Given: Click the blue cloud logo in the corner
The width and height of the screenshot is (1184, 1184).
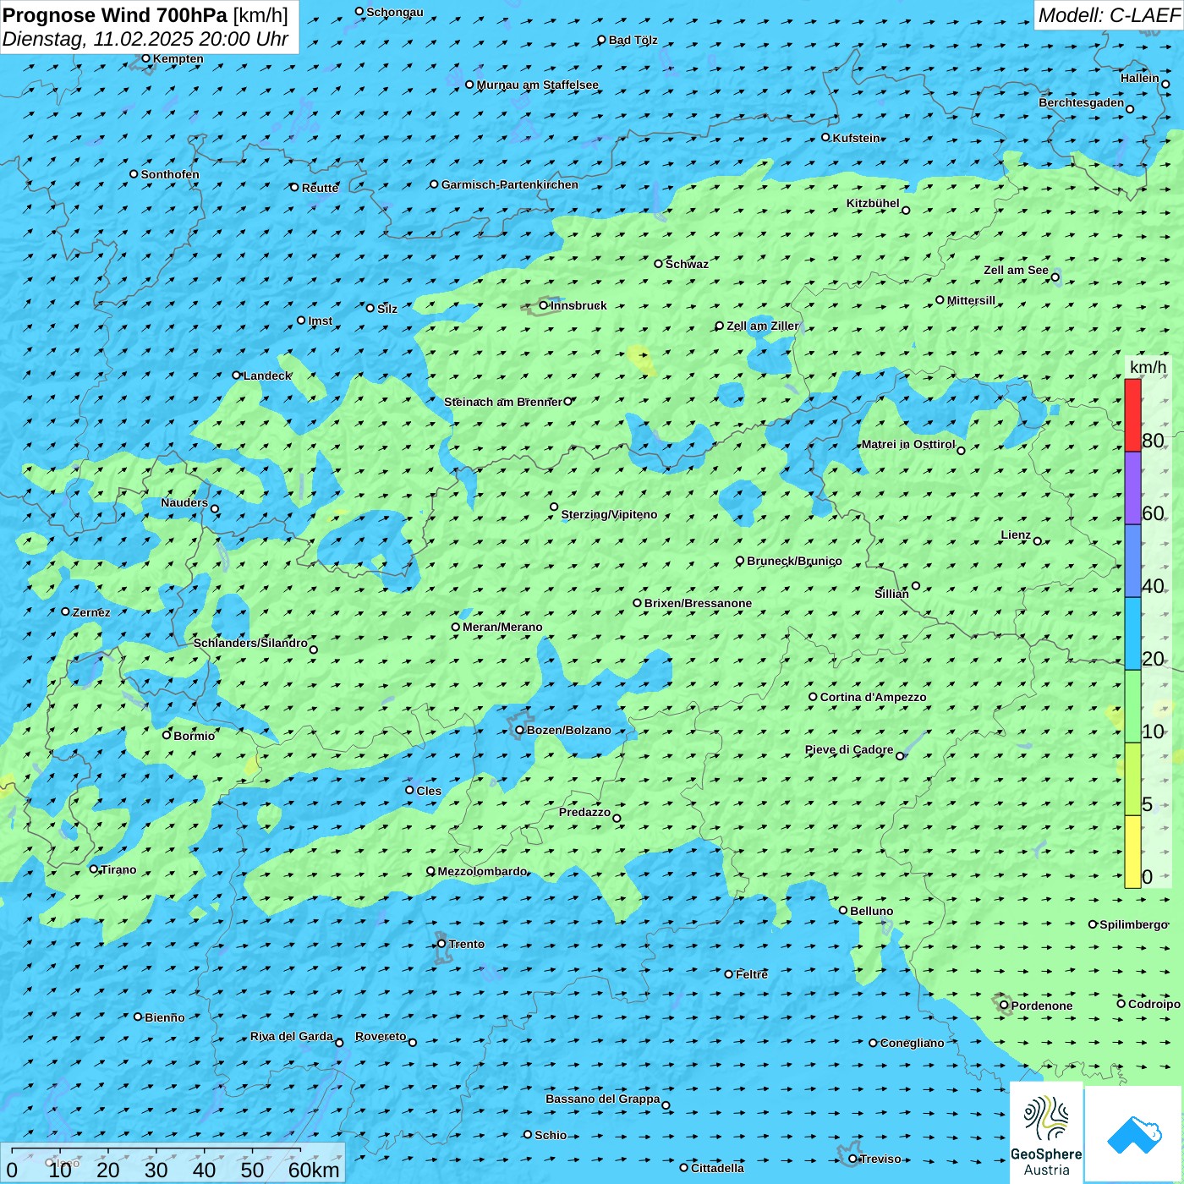Looking at the screenshot, I should 1133,1134.
